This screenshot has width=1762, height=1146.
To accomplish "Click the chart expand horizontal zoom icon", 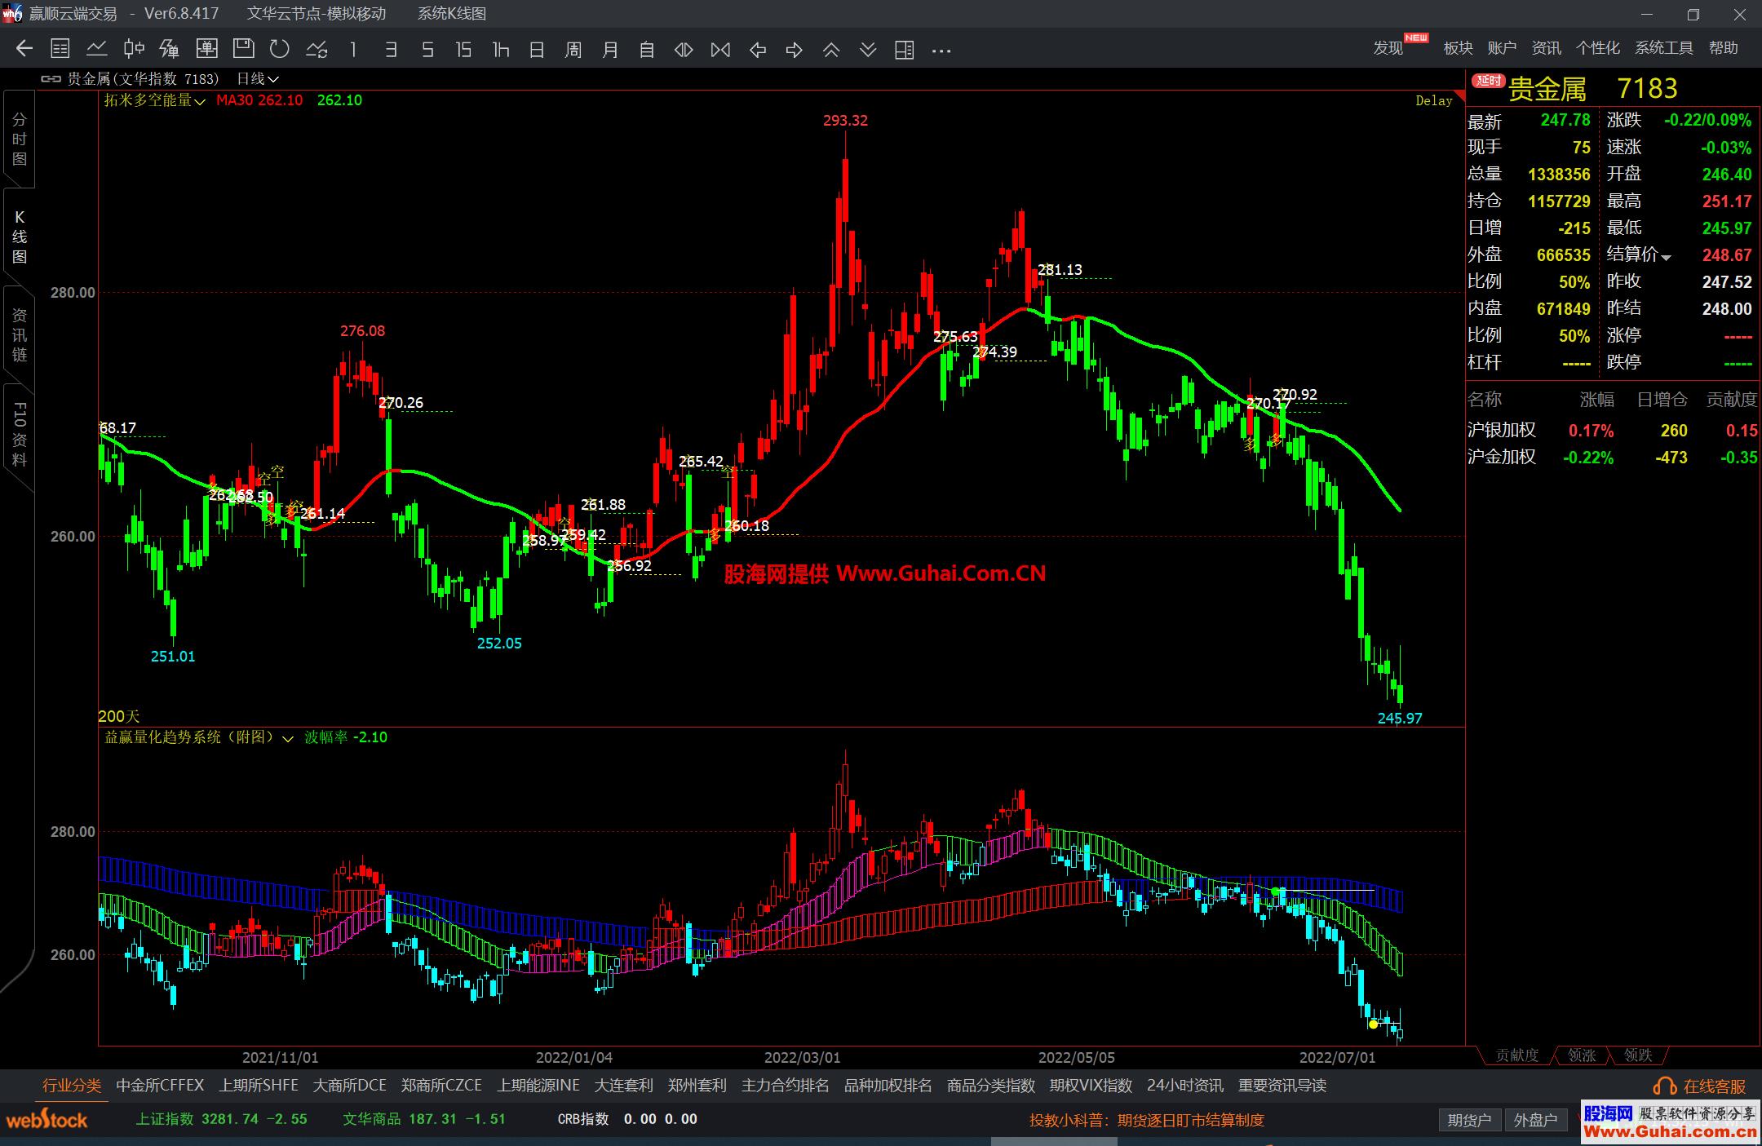I will coord(684,50).
